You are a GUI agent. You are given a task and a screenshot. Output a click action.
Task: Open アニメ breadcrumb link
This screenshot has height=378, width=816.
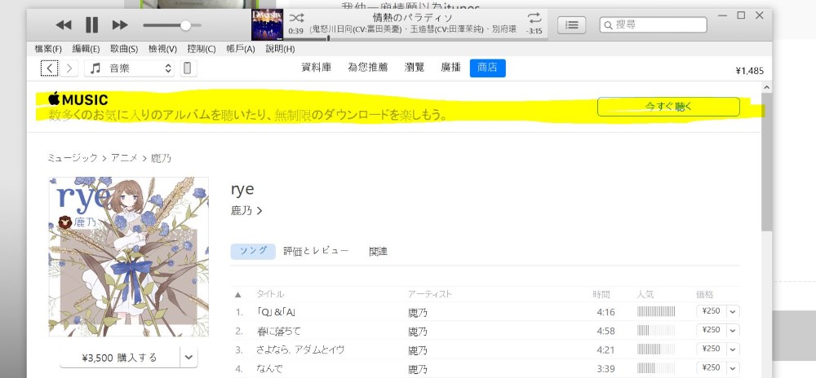tap(124, 158)
